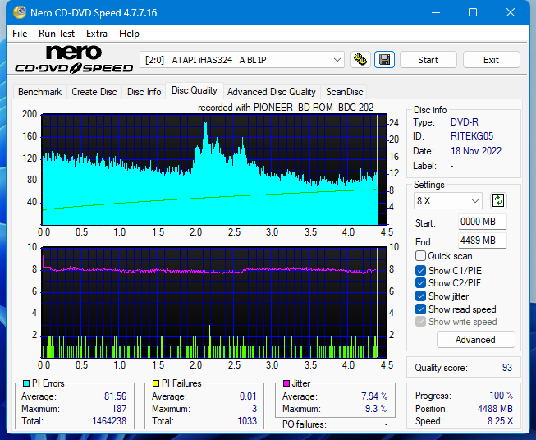The height and width of the screenshot is (440, 536).
Task: Click the recorded with PIONEER BD-ROM caption
Action: tap(286, 108)
